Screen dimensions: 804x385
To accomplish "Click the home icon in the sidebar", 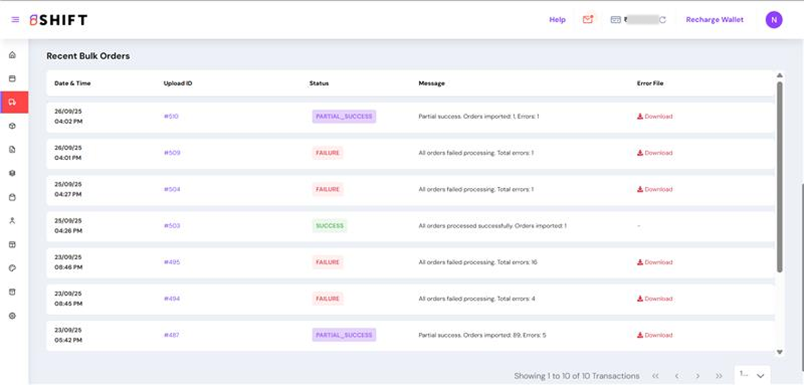I will (13, 55).
